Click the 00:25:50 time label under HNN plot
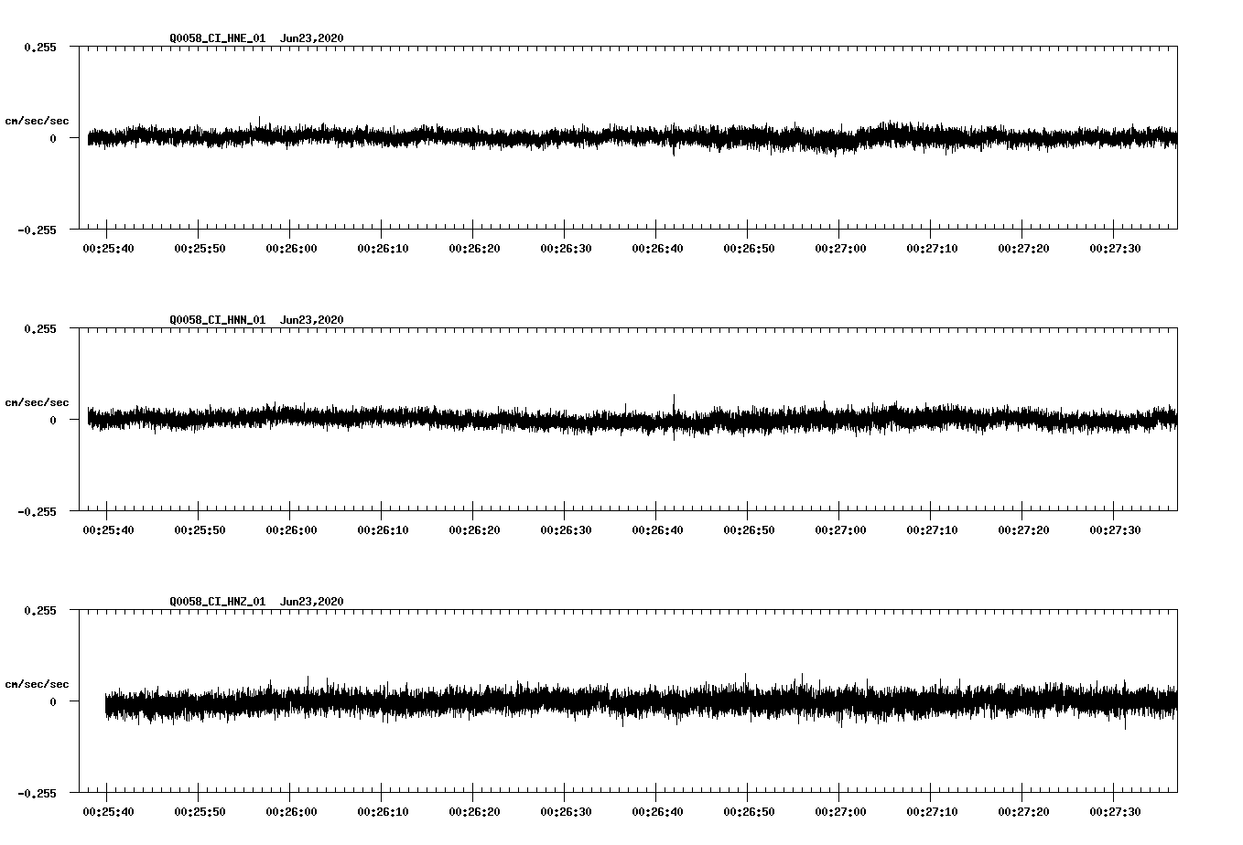The image size is (1243, 845). click(200, 529)
